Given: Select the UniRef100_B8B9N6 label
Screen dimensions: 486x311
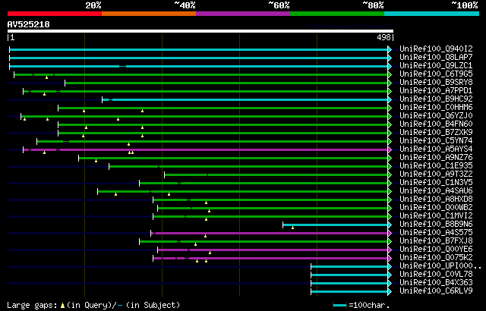Looking at the screenshot, I should (436, 225).
